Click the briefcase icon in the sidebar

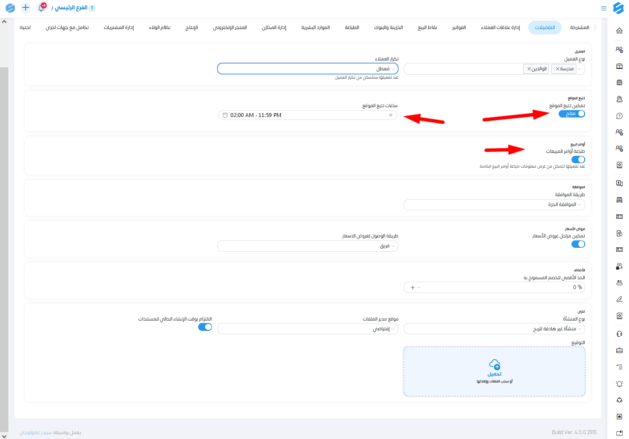tap(619, 351)
